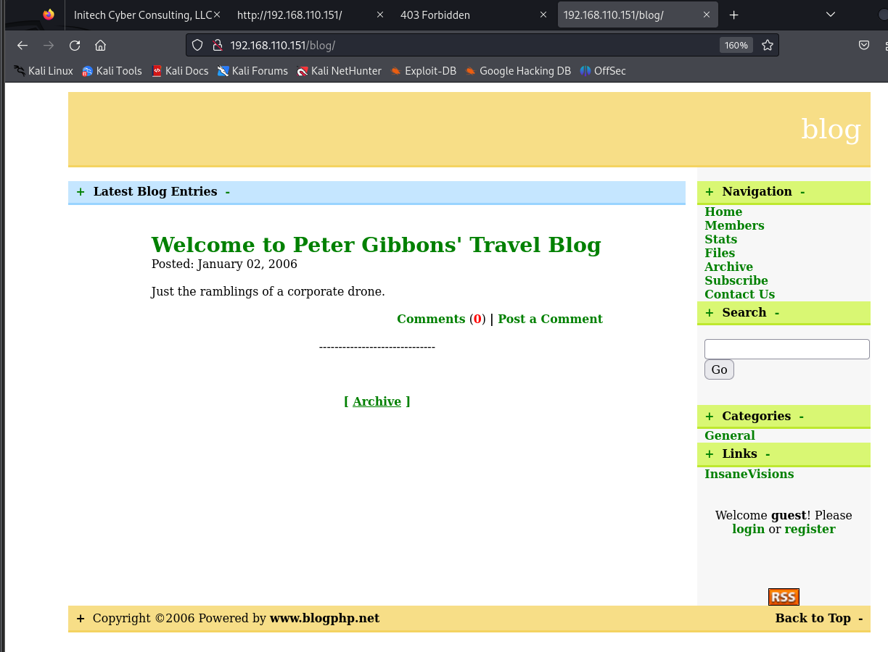The width and height of the screenshot is (888, 652).
Task: Click the Home icon in the toolbar
Action: [101, 45]
